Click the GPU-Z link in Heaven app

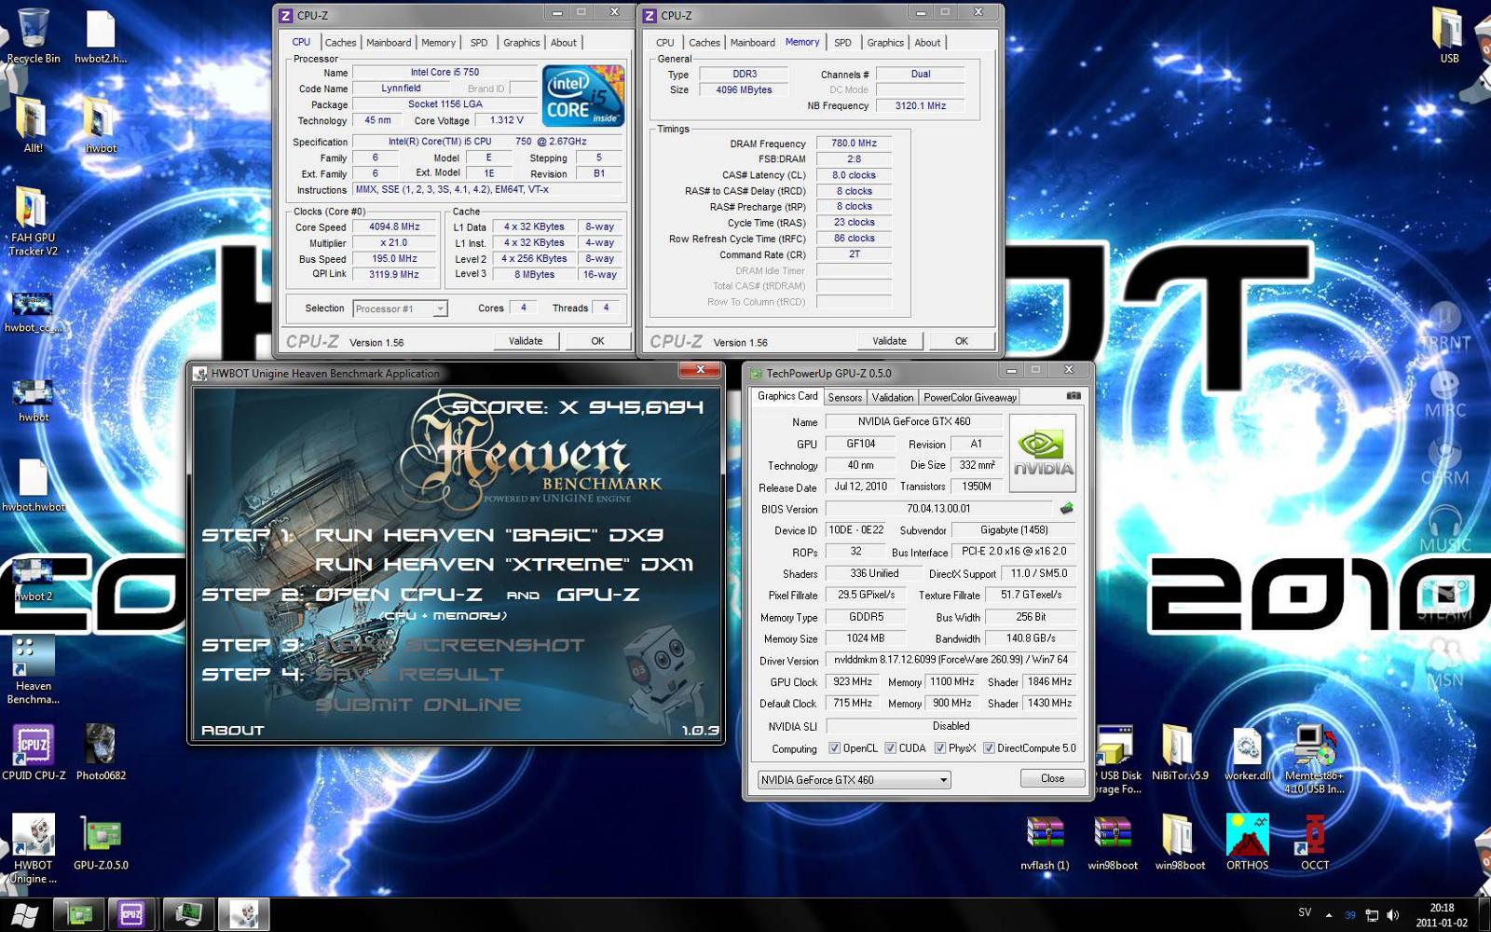[597, 595]
